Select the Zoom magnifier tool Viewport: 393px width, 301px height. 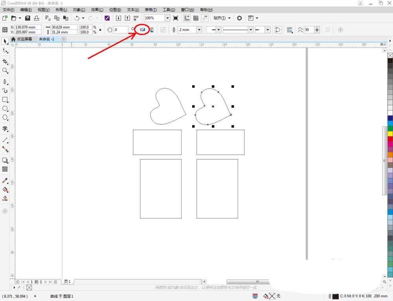pyautogui.click(x=5, y=71)
